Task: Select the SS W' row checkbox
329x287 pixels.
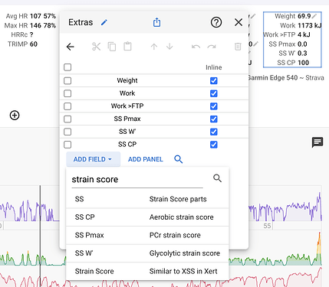Action: (67, 132)
